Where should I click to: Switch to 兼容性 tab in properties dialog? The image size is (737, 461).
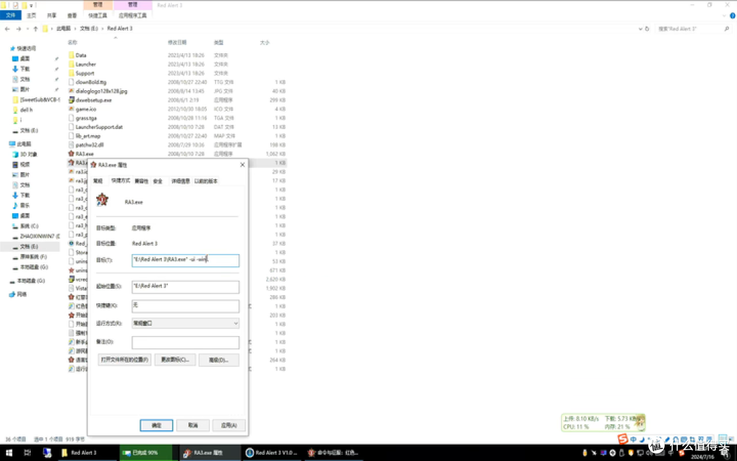(x=141, y=181)
